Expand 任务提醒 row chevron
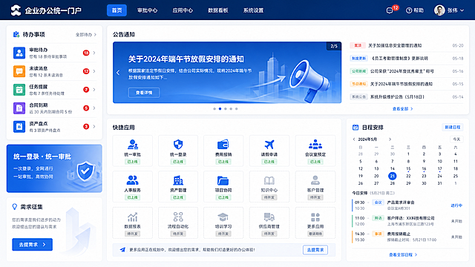Viewport: 475px width, 267px height. coord(94,90)
